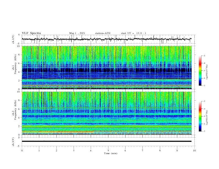Click the "VLF Spectra" plot title
219x169 pixels.
point(31,33)
